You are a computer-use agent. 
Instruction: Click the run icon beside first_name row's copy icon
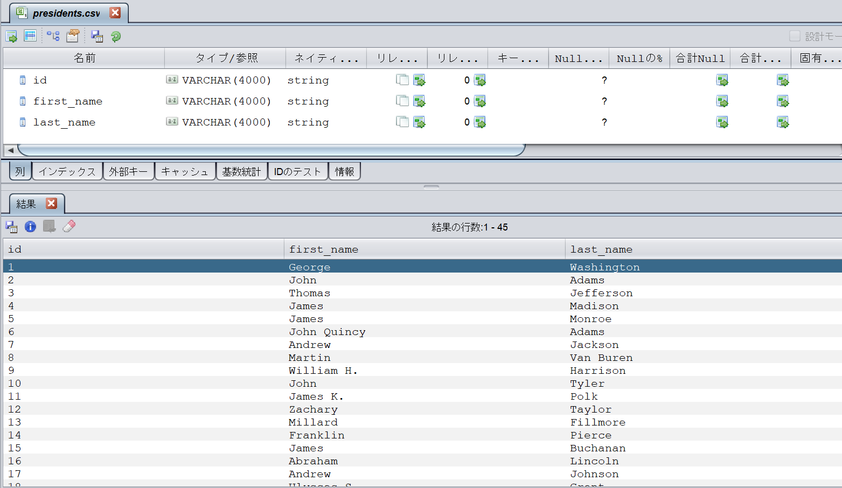(x=420, y=101)
